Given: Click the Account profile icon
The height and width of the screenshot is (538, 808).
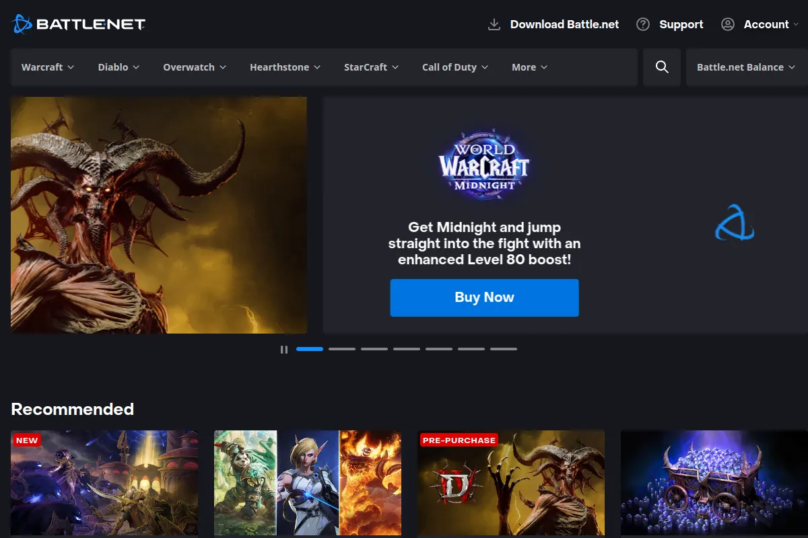Looking at the screenshot, I should [727, 24].
